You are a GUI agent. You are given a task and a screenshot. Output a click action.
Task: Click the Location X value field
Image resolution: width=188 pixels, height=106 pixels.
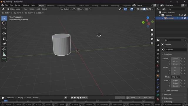pos(175,59)
